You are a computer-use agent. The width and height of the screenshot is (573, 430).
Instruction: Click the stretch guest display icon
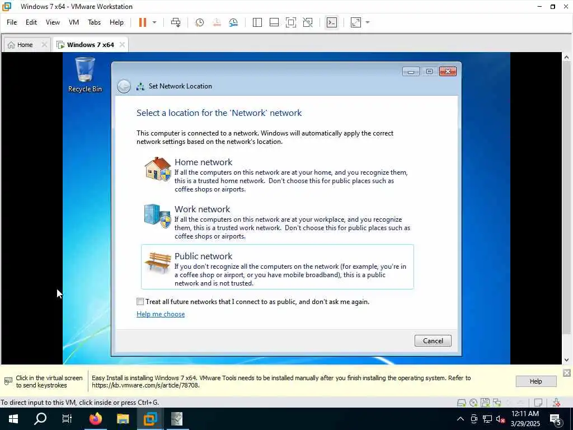point(355,22)
